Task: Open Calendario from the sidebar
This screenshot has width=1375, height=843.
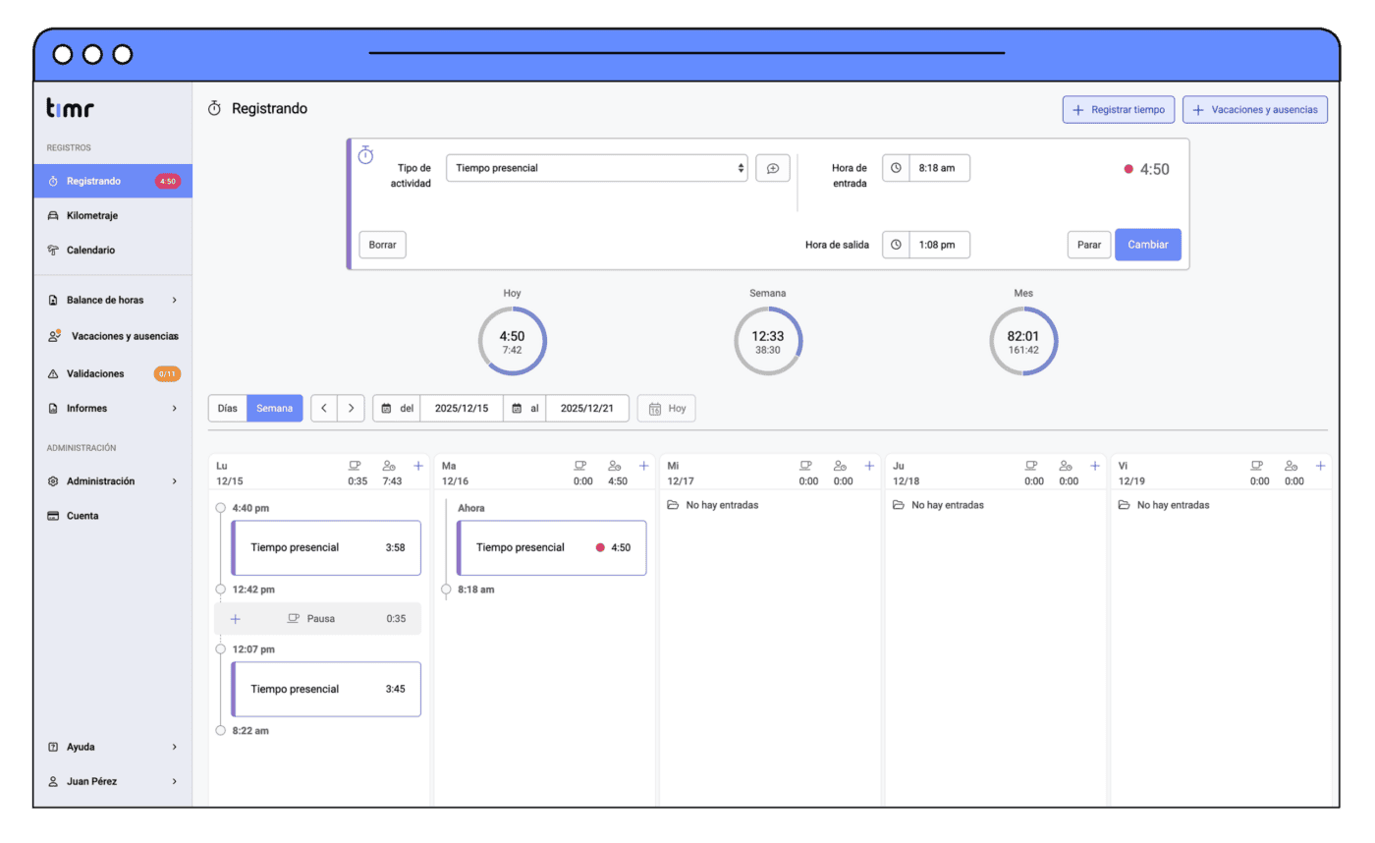Action: tap(90, 251)
